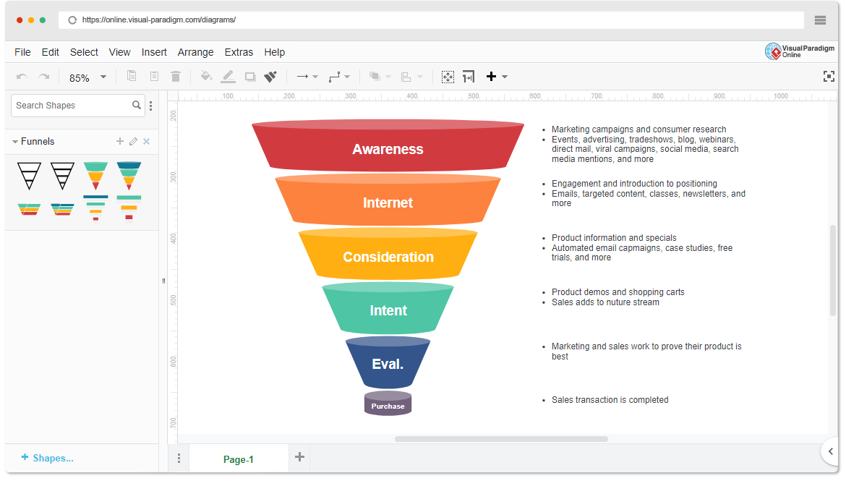Select the yellow Consideration funnel segment
846x481 pixels.
click(388, 255)
